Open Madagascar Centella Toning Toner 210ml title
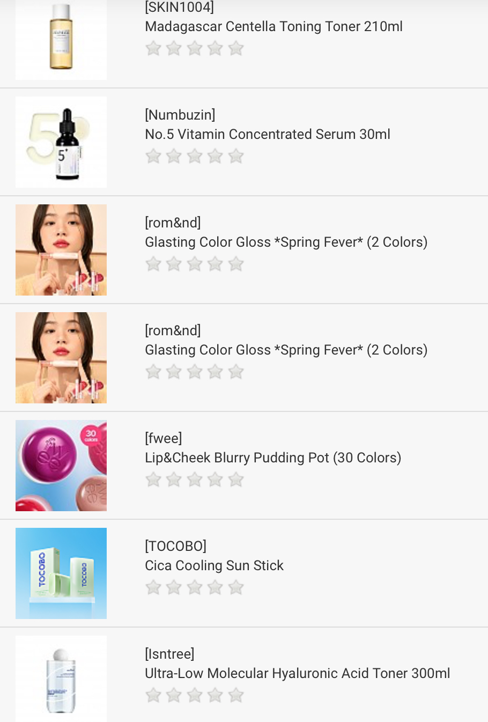This screenshot has width=488, height=722. [273, 27]
